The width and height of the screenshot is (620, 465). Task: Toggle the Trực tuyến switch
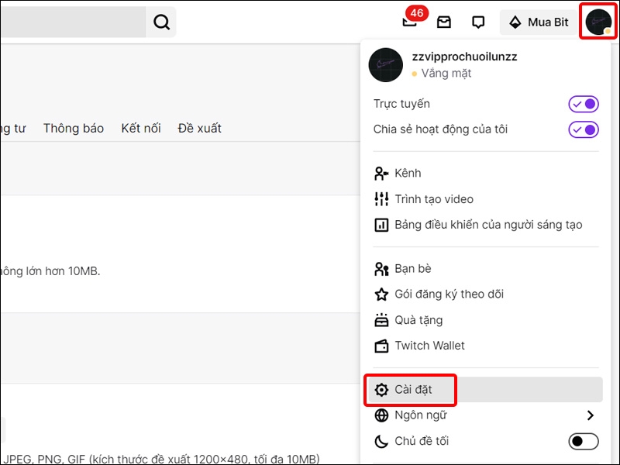[x=584, y=104]
